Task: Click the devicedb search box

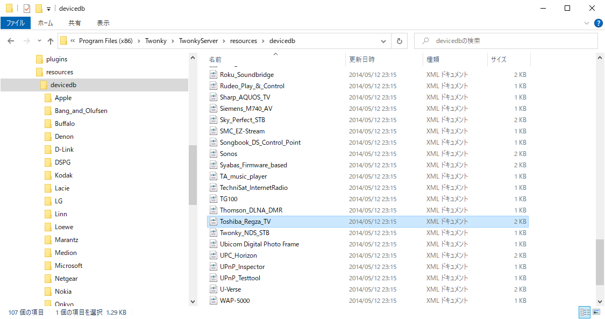Action: coord(506,41)
